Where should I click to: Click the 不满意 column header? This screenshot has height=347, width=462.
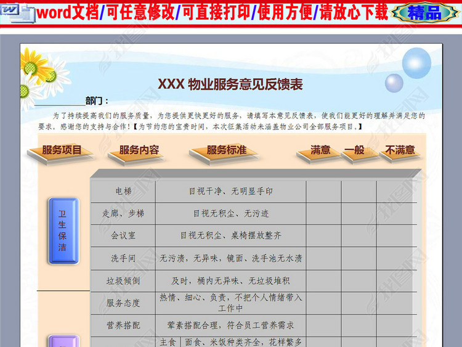[x=400, y=151]
